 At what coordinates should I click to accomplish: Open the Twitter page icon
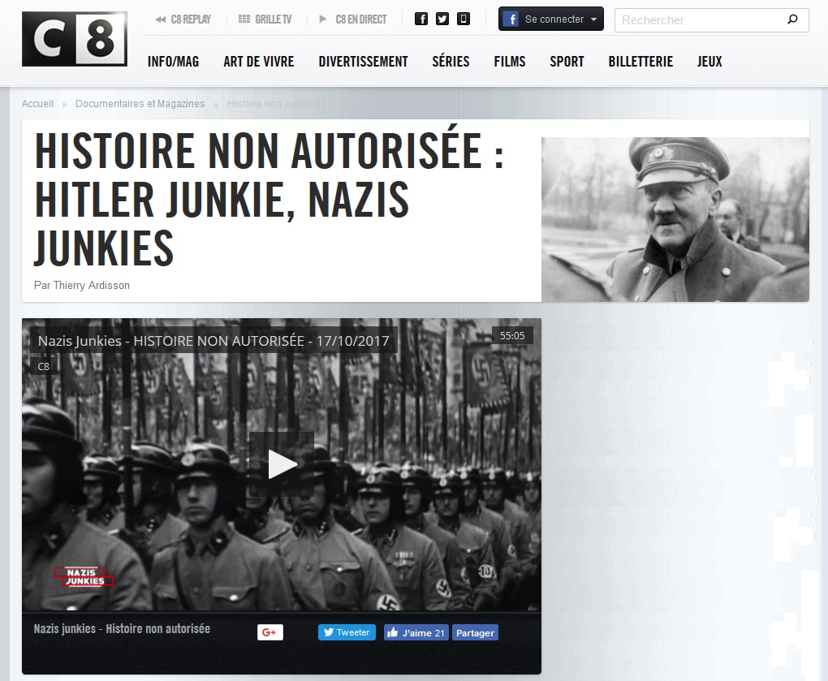pos(442,18)
